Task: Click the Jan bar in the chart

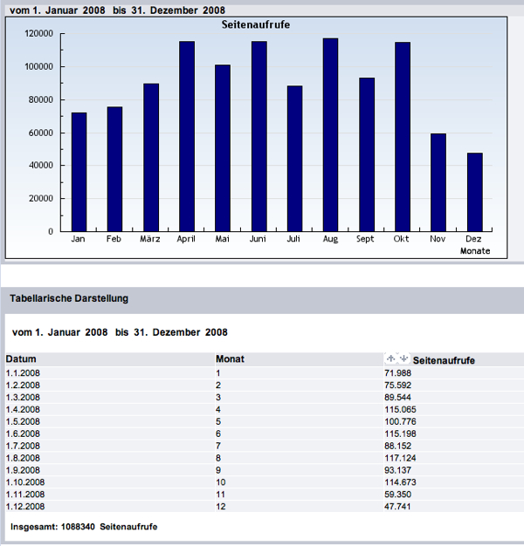Action: (79, 172)
